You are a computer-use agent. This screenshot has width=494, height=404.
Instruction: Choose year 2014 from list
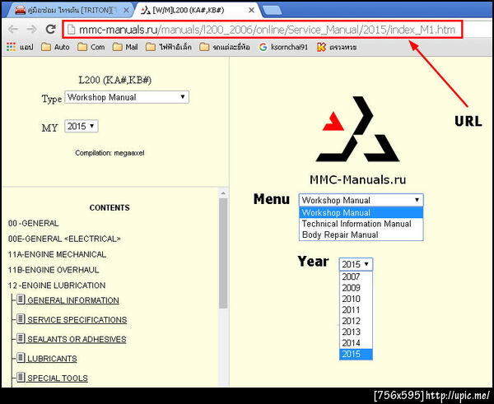(x=356, y=343)
